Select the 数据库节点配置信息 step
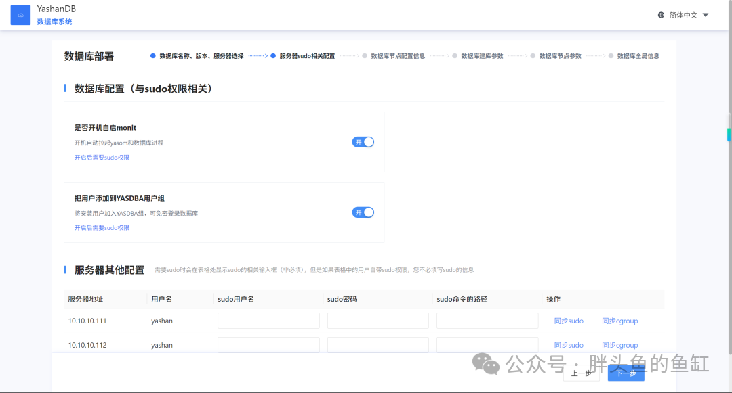This screenshot has width=732, height=393. click(394, 56)
